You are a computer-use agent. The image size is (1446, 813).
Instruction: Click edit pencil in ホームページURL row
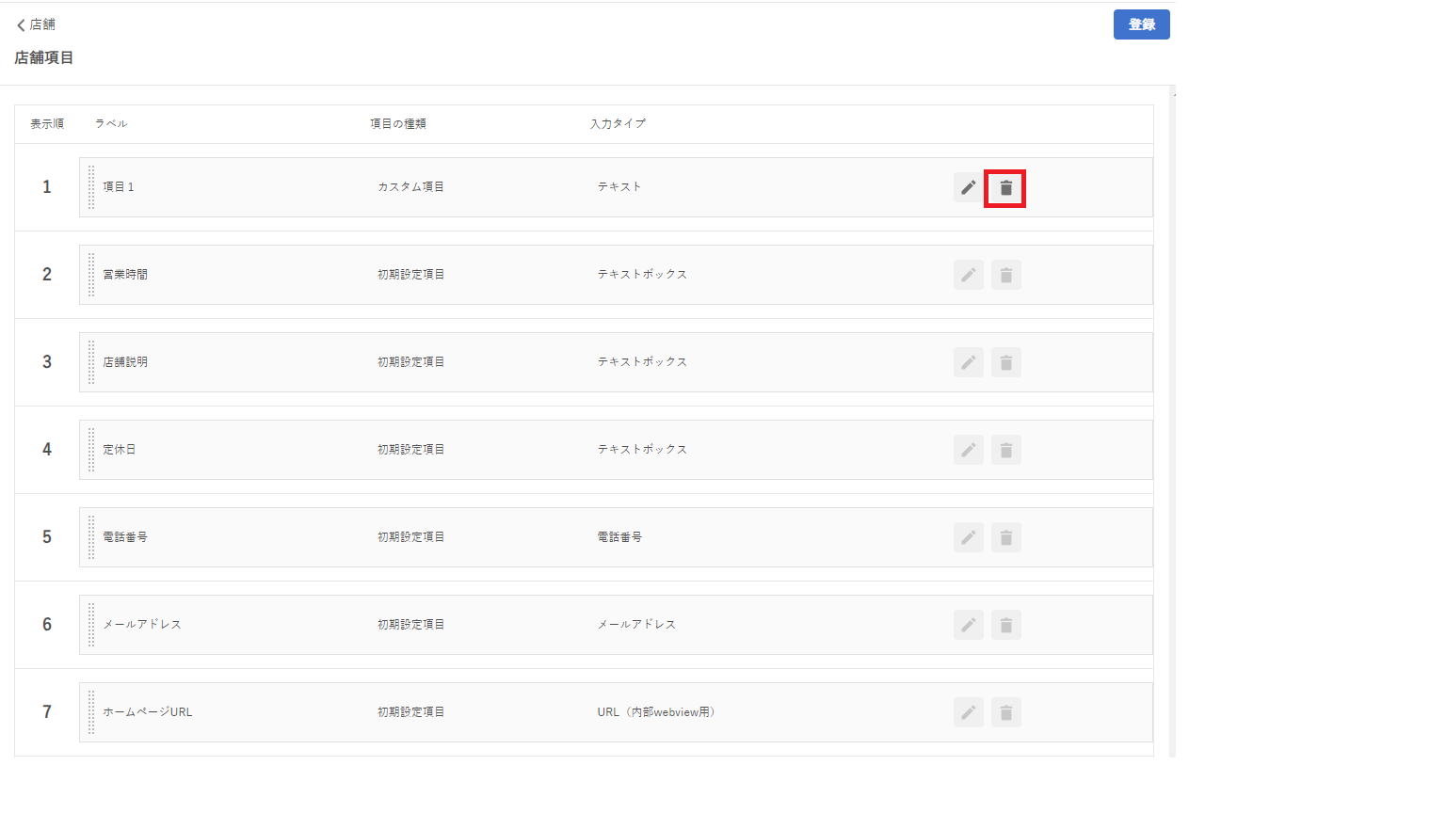968,712
